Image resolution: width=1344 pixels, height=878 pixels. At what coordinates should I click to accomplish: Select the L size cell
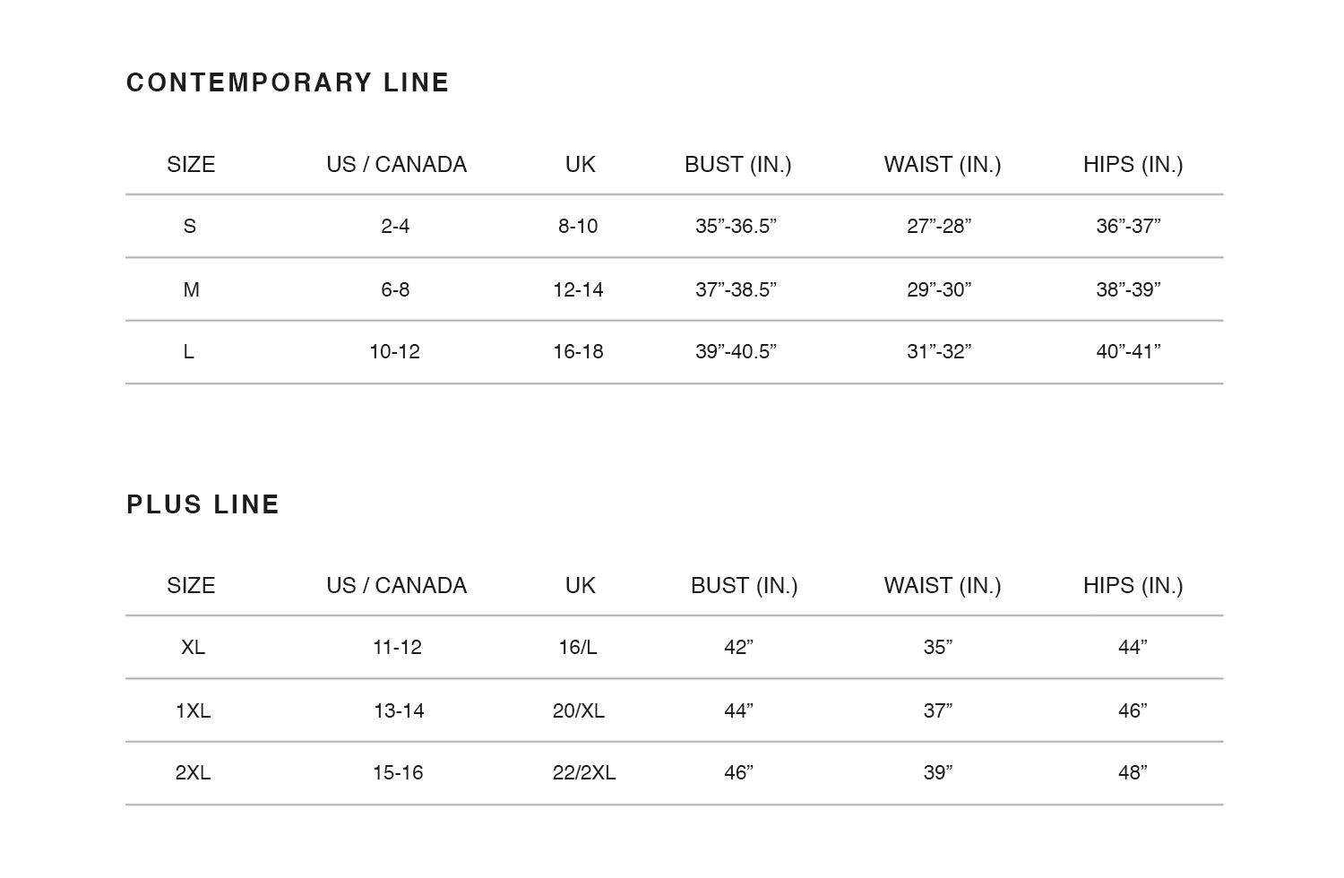click(188, 352)
